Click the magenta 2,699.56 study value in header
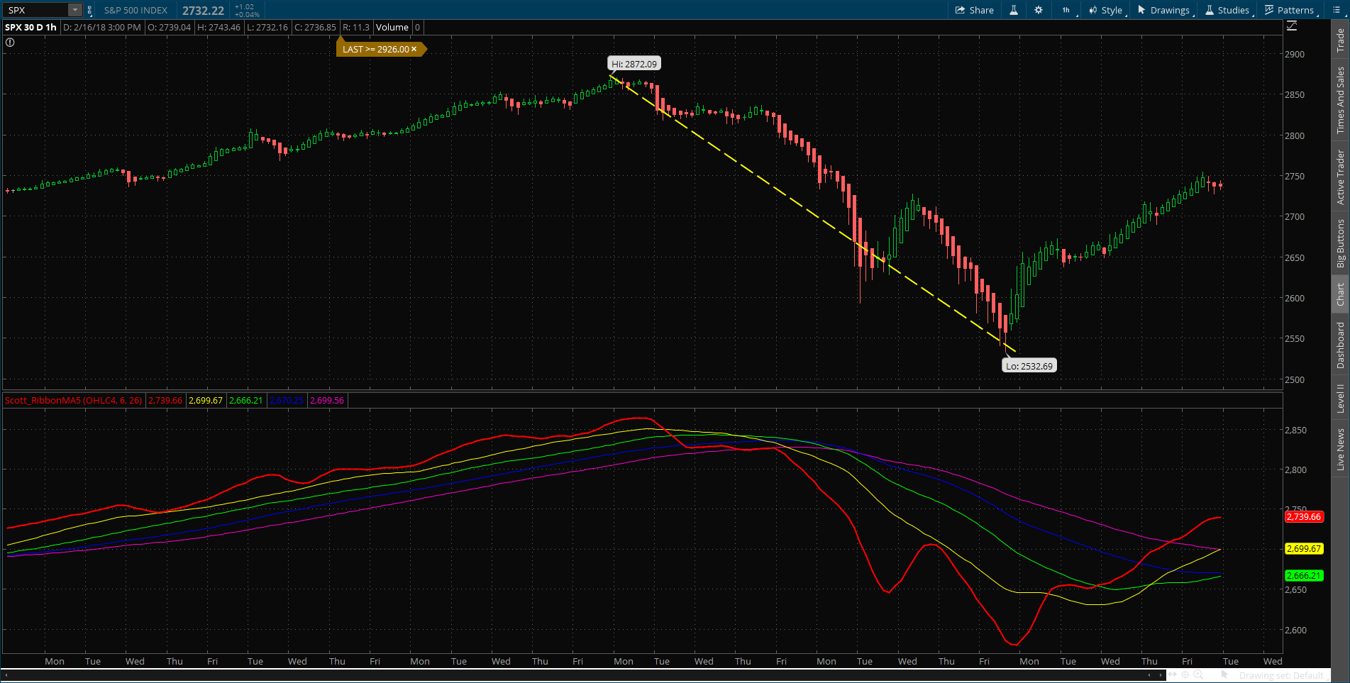This screenshot has width=1350, height=683. coord(327,401)
